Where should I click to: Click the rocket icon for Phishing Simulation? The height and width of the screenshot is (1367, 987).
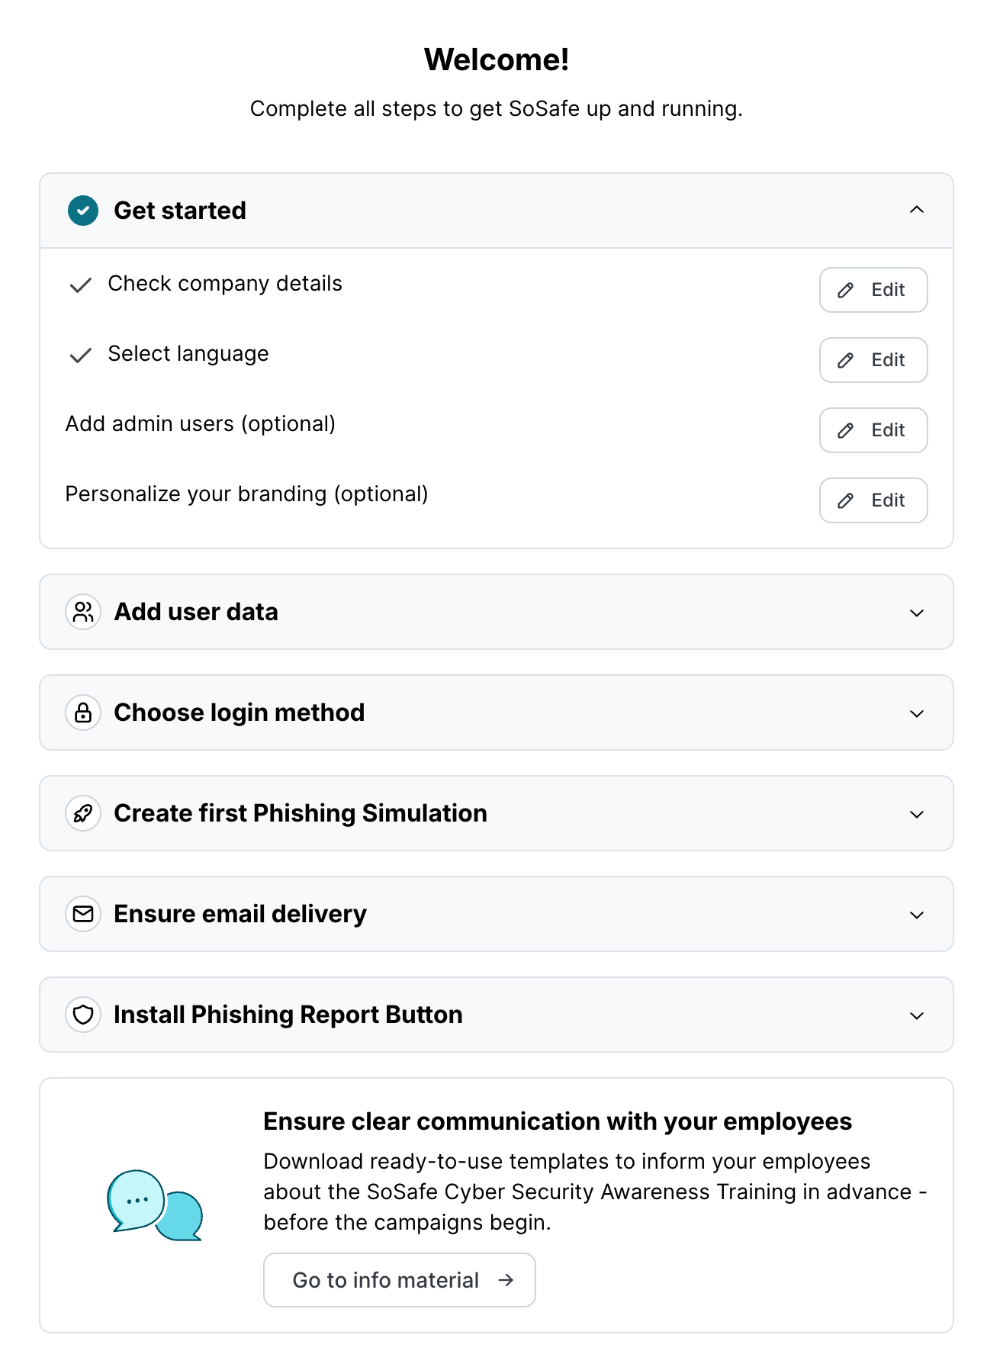pos(83,813)
